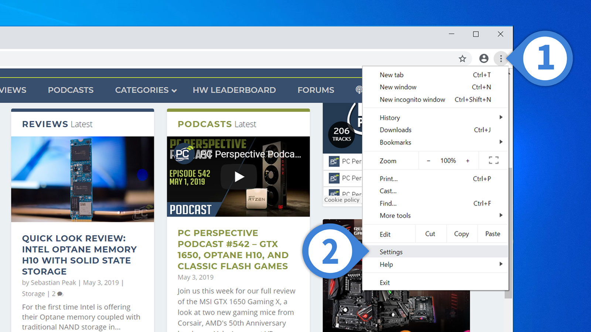Click the PODCASTS Latest heading

(217, 124)
